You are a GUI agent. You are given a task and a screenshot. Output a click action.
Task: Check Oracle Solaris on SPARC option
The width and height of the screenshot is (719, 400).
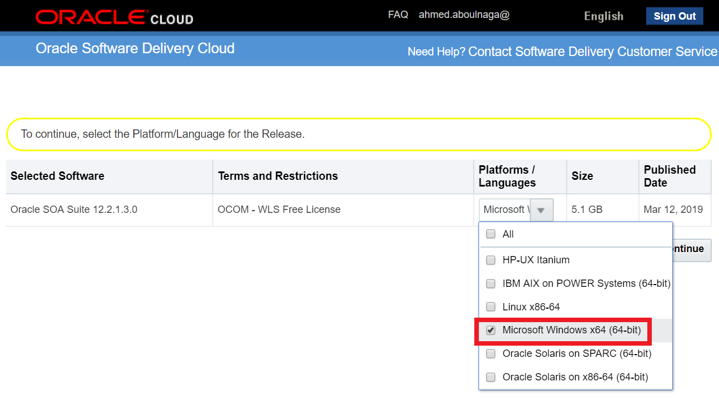[491, 354]
